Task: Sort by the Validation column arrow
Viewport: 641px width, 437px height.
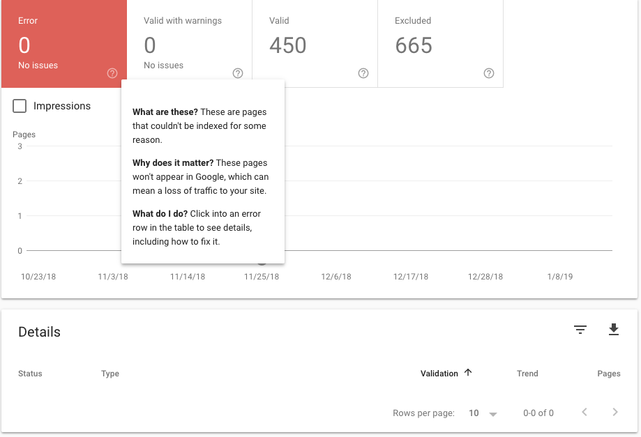Action: [x=468, y=372]
